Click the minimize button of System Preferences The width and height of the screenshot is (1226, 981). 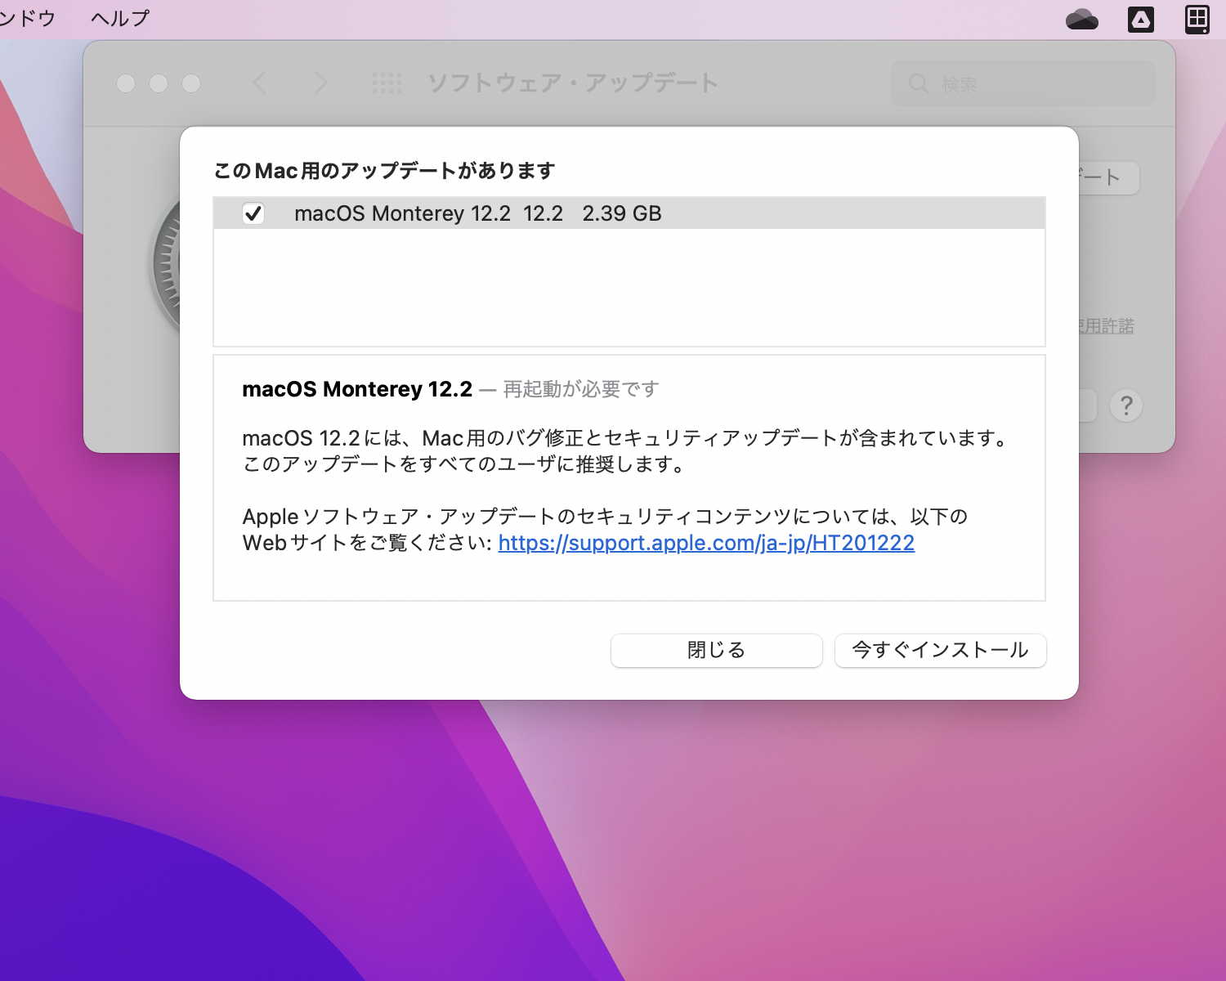159,83
